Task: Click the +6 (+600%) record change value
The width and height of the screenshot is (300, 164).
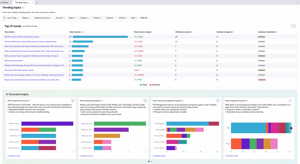Action: click(x=139, y=51)
